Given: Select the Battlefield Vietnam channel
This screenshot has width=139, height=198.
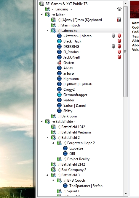Looking at the screenshot, I should pos(74,132).
